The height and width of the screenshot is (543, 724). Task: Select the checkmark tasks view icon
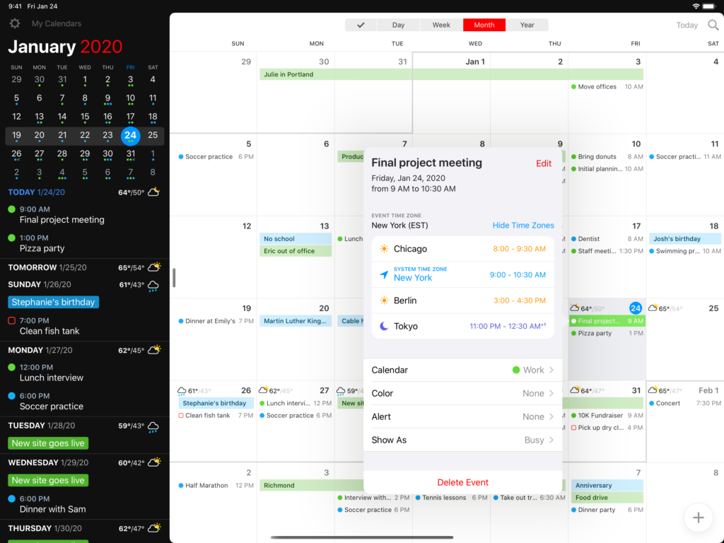[x=361, y=25]
